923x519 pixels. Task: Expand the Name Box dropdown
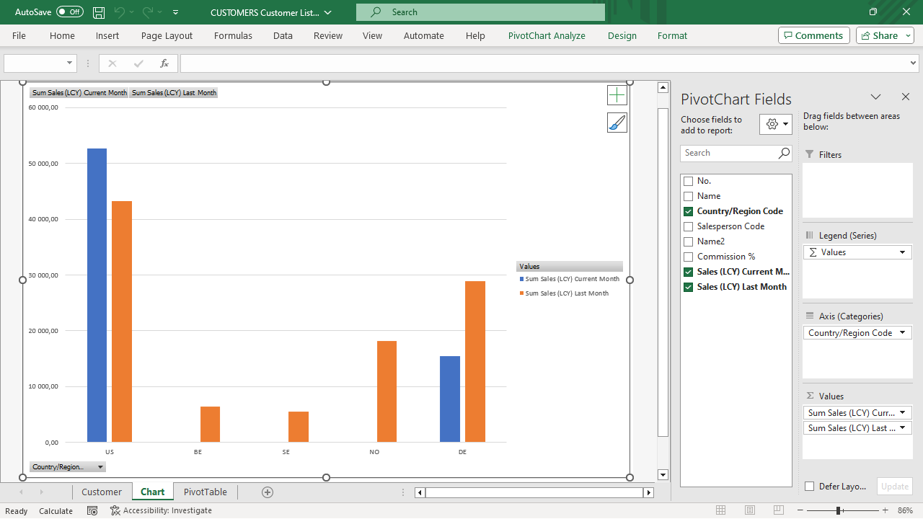pos(69,63)
